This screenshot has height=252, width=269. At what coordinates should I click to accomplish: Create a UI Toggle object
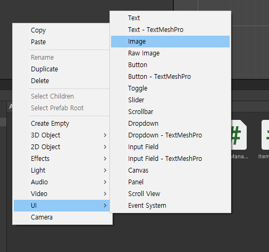170,88
